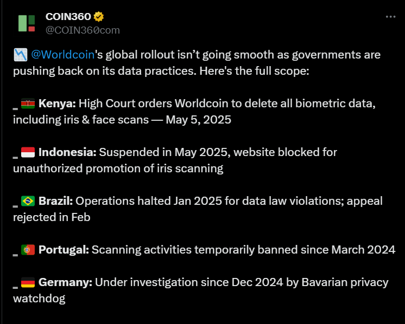Image resolution: width=405 pixels, height=324 pixels.
Task: Click the bold "Indonesia:" label
Action: pos(67,152)
